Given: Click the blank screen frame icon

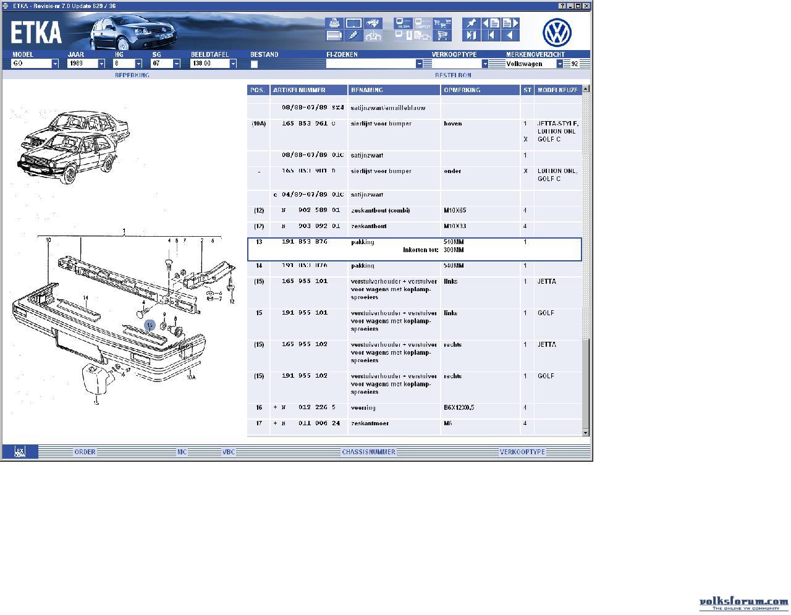Looking at the screenshot, I should [x=353, y=23].
